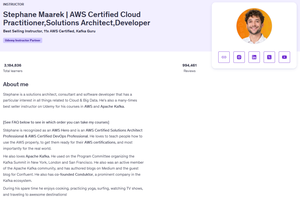Click the INSTRUCTOR label at the top
Screen dimensions: 300x200
[13, 4]
